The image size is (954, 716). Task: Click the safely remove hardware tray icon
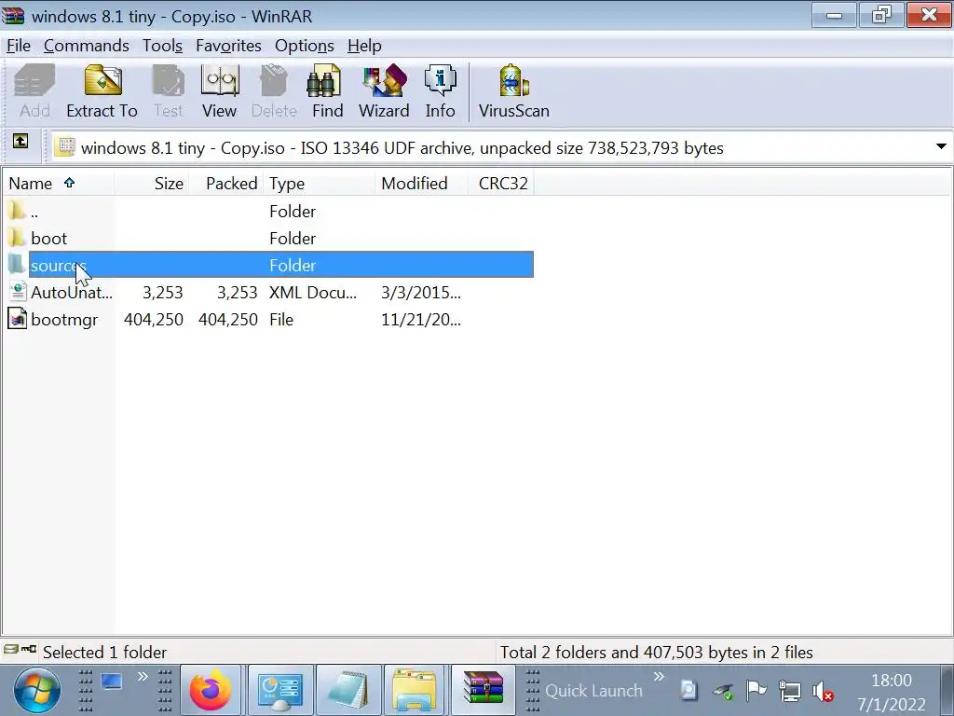[x=723, y=691]
